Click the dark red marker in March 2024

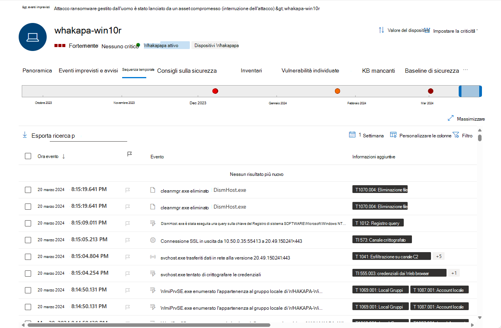(x=431, y=91)
